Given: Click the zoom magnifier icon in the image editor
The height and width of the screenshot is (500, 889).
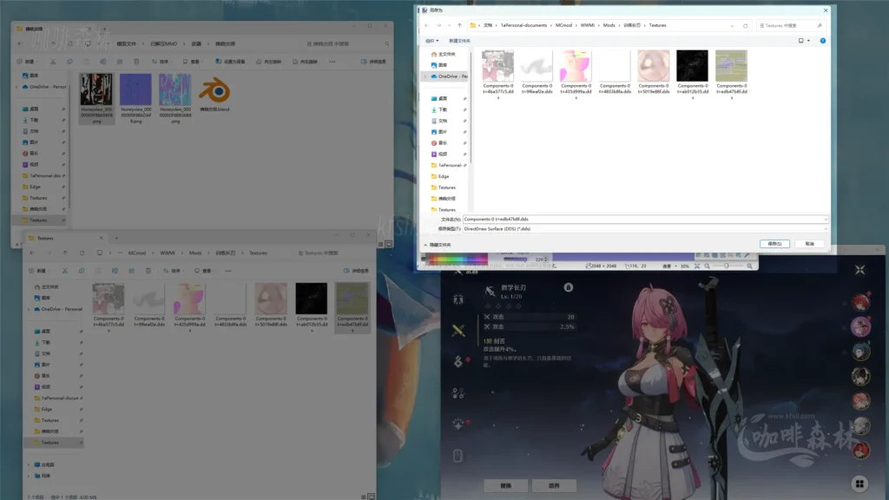Looking at the screenshot, I should tap(707, 266).
